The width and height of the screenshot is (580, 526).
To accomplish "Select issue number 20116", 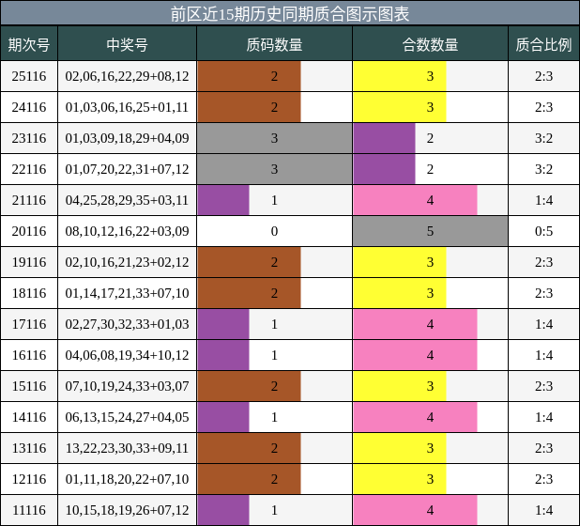I will [x=29, y=231].
